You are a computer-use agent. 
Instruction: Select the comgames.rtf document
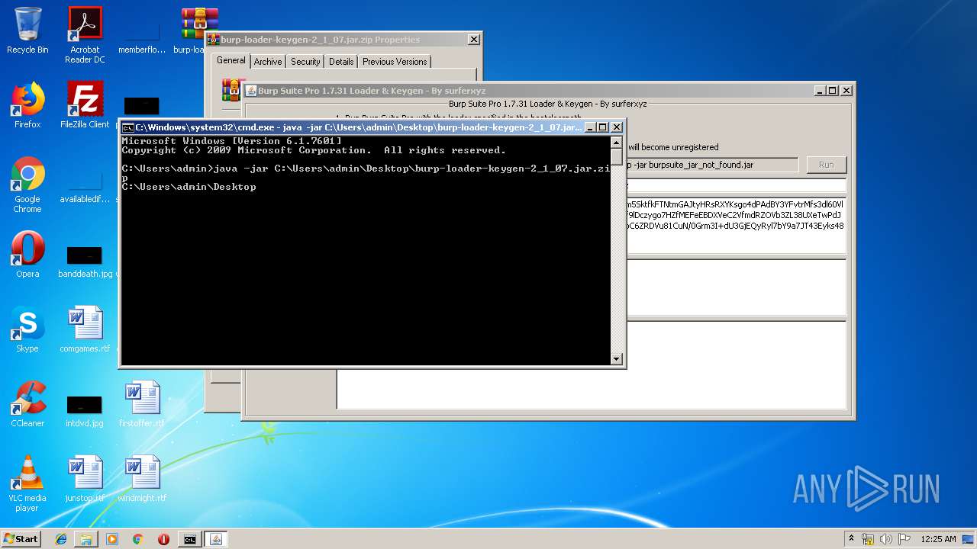85,330
